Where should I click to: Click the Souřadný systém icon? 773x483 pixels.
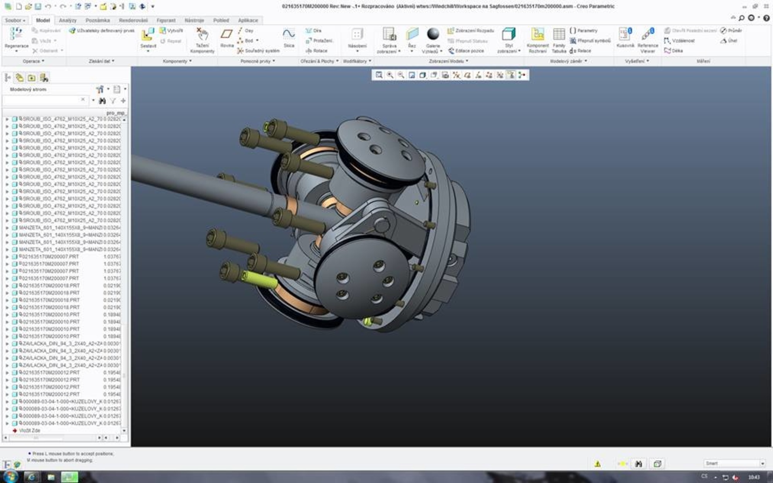click(x=258, y=51)
